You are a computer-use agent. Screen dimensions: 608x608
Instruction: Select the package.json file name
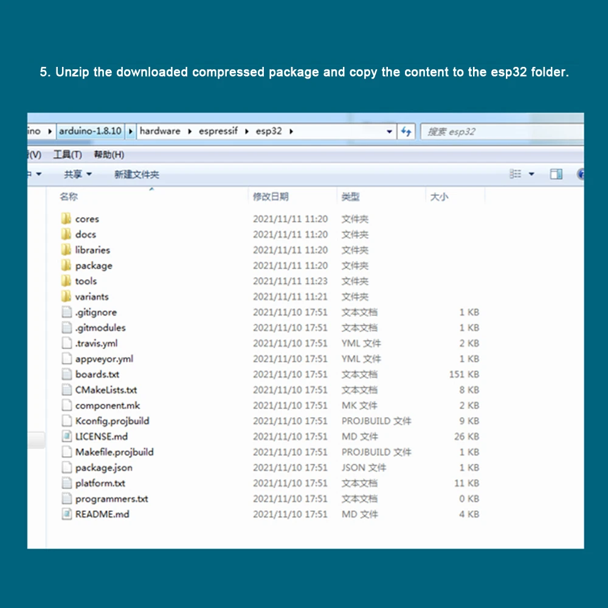coord(103,468)
